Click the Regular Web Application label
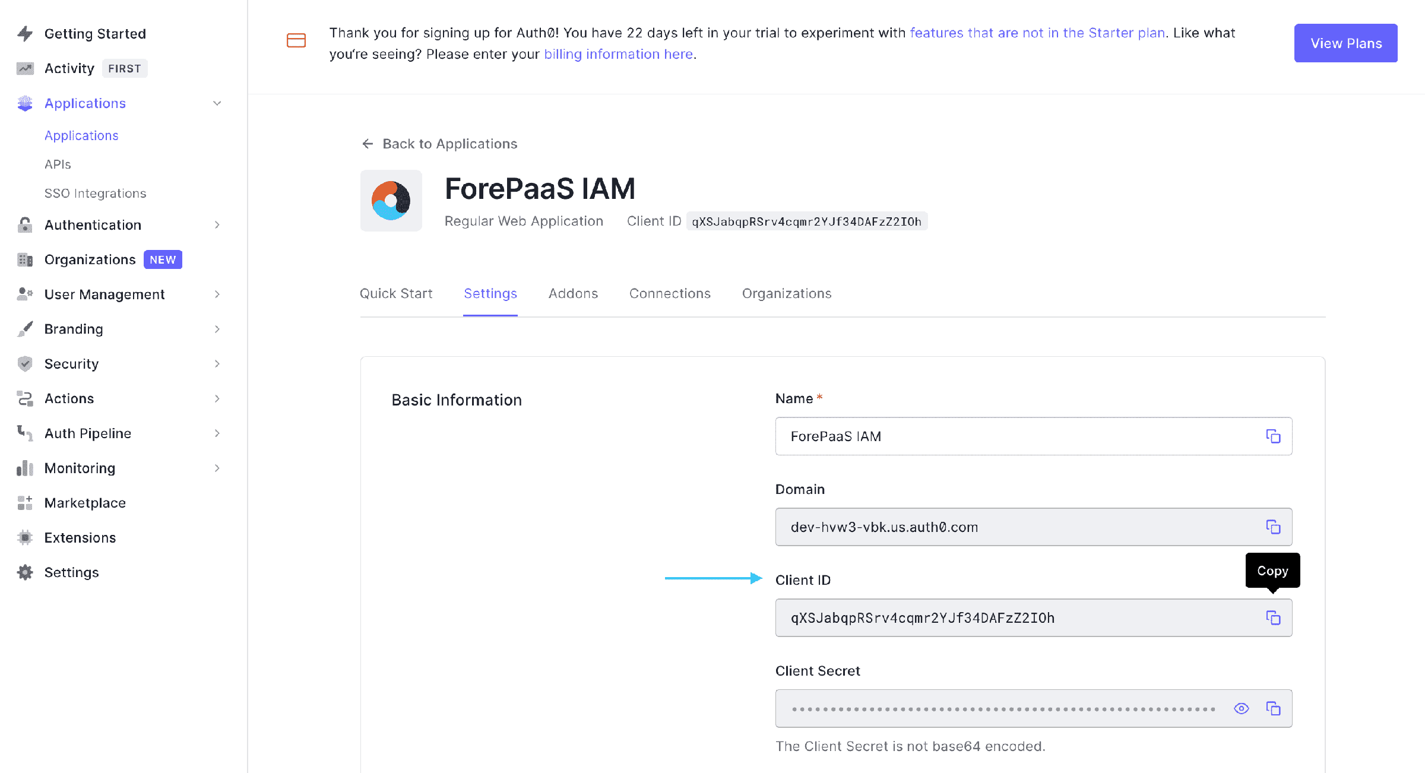 524,221
